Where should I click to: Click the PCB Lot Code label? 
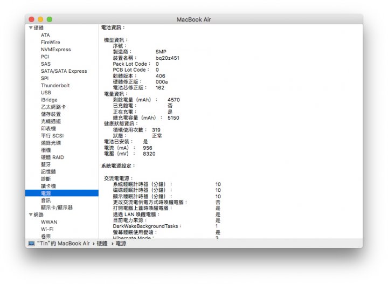(x=131, y=70)
